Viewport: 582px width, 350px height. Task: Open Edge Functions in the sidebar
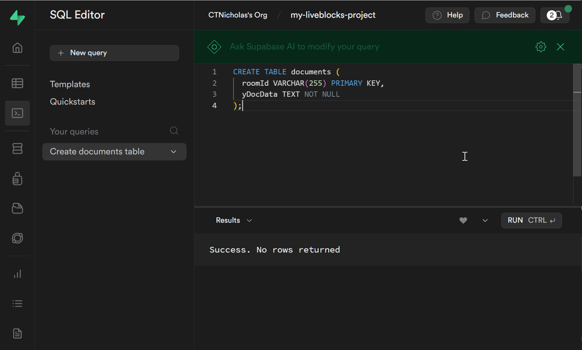(17, 238)
